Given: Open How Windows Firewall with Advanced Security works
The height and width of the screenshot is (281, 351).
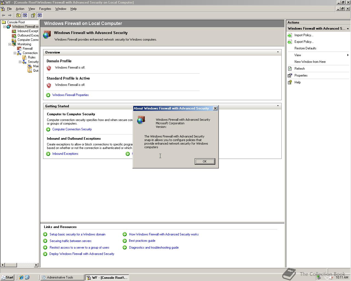Looking at the screenshot, I should [164, 234].
